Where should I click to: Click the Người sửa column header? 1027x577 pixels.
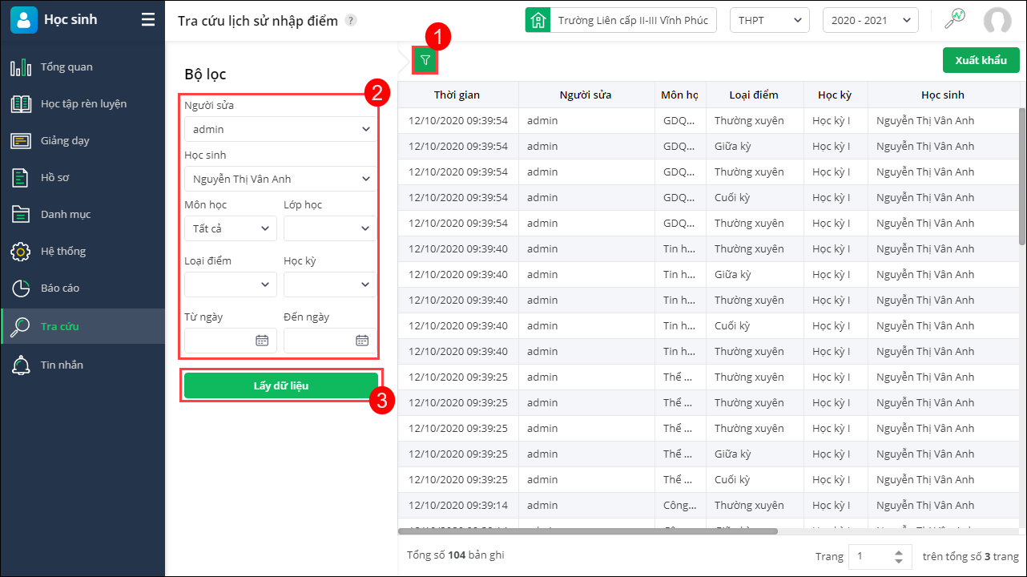586,95
